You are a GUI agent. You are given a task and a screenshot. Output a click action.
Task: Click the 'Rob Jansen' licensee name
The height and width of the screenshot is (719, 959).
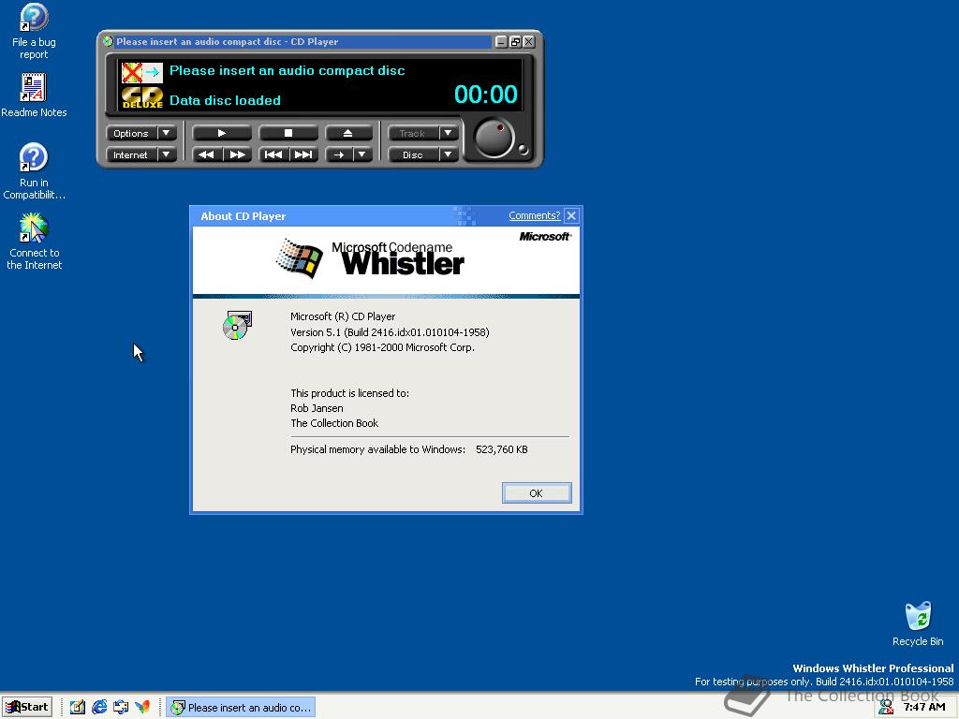click(317, 408)
